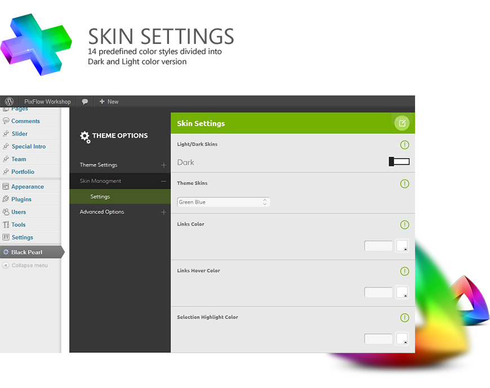
Task: Click the info icon next to Light/Dark Skins
Action: (x=404, y=145)
